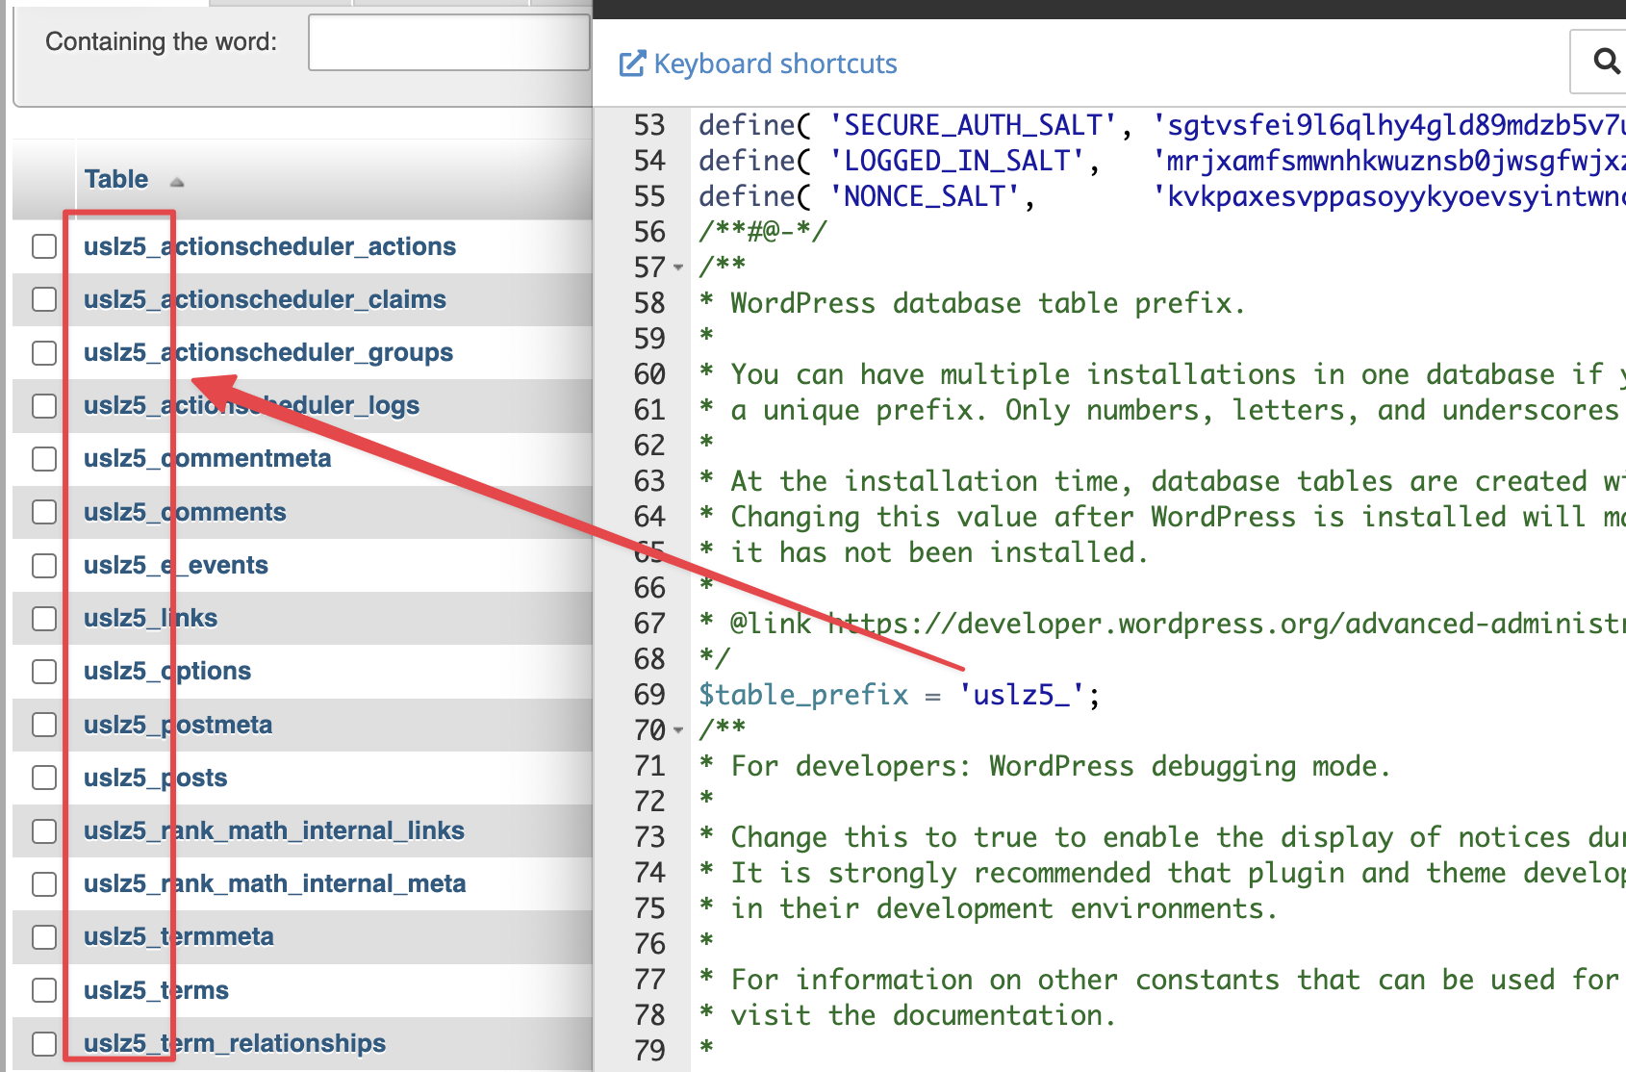Tick the uslz5_term_relationships checkbox

(44, 1043)
